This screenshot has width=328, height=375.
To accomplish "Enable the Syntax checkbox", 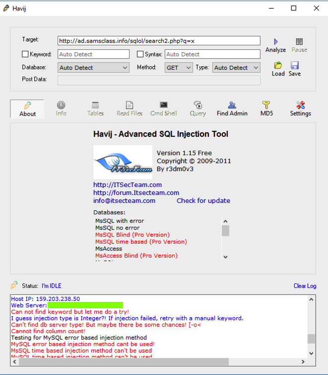I will [140, 54].
